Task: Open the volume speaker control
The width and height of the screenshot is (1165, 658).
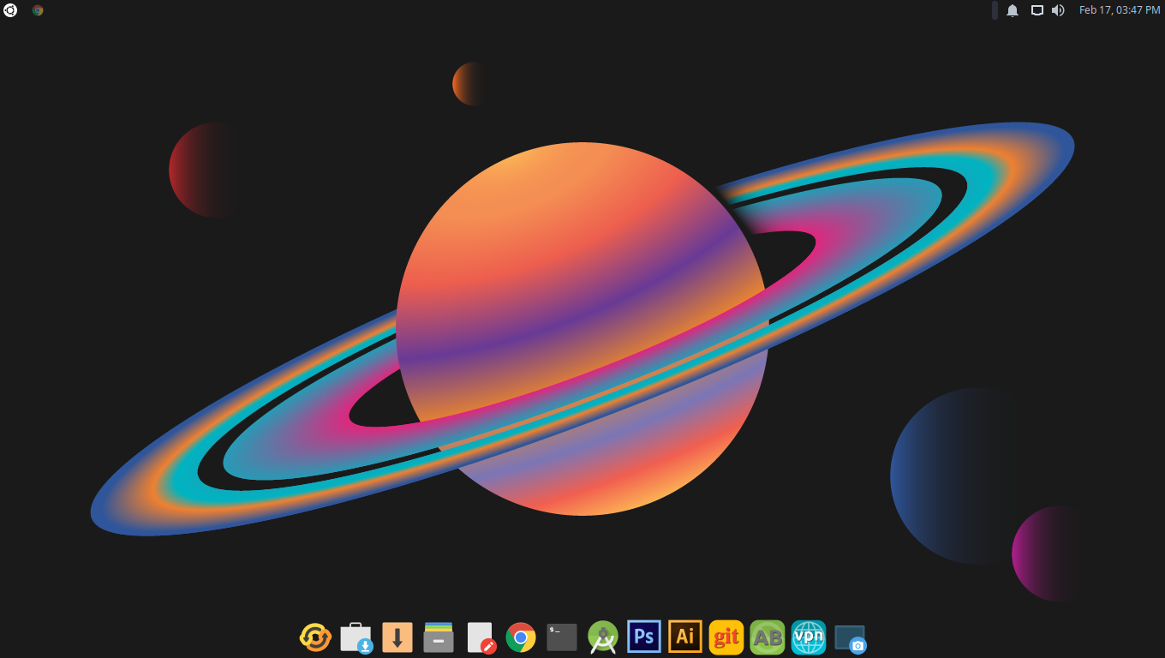Action: (x=1058, y=10)
